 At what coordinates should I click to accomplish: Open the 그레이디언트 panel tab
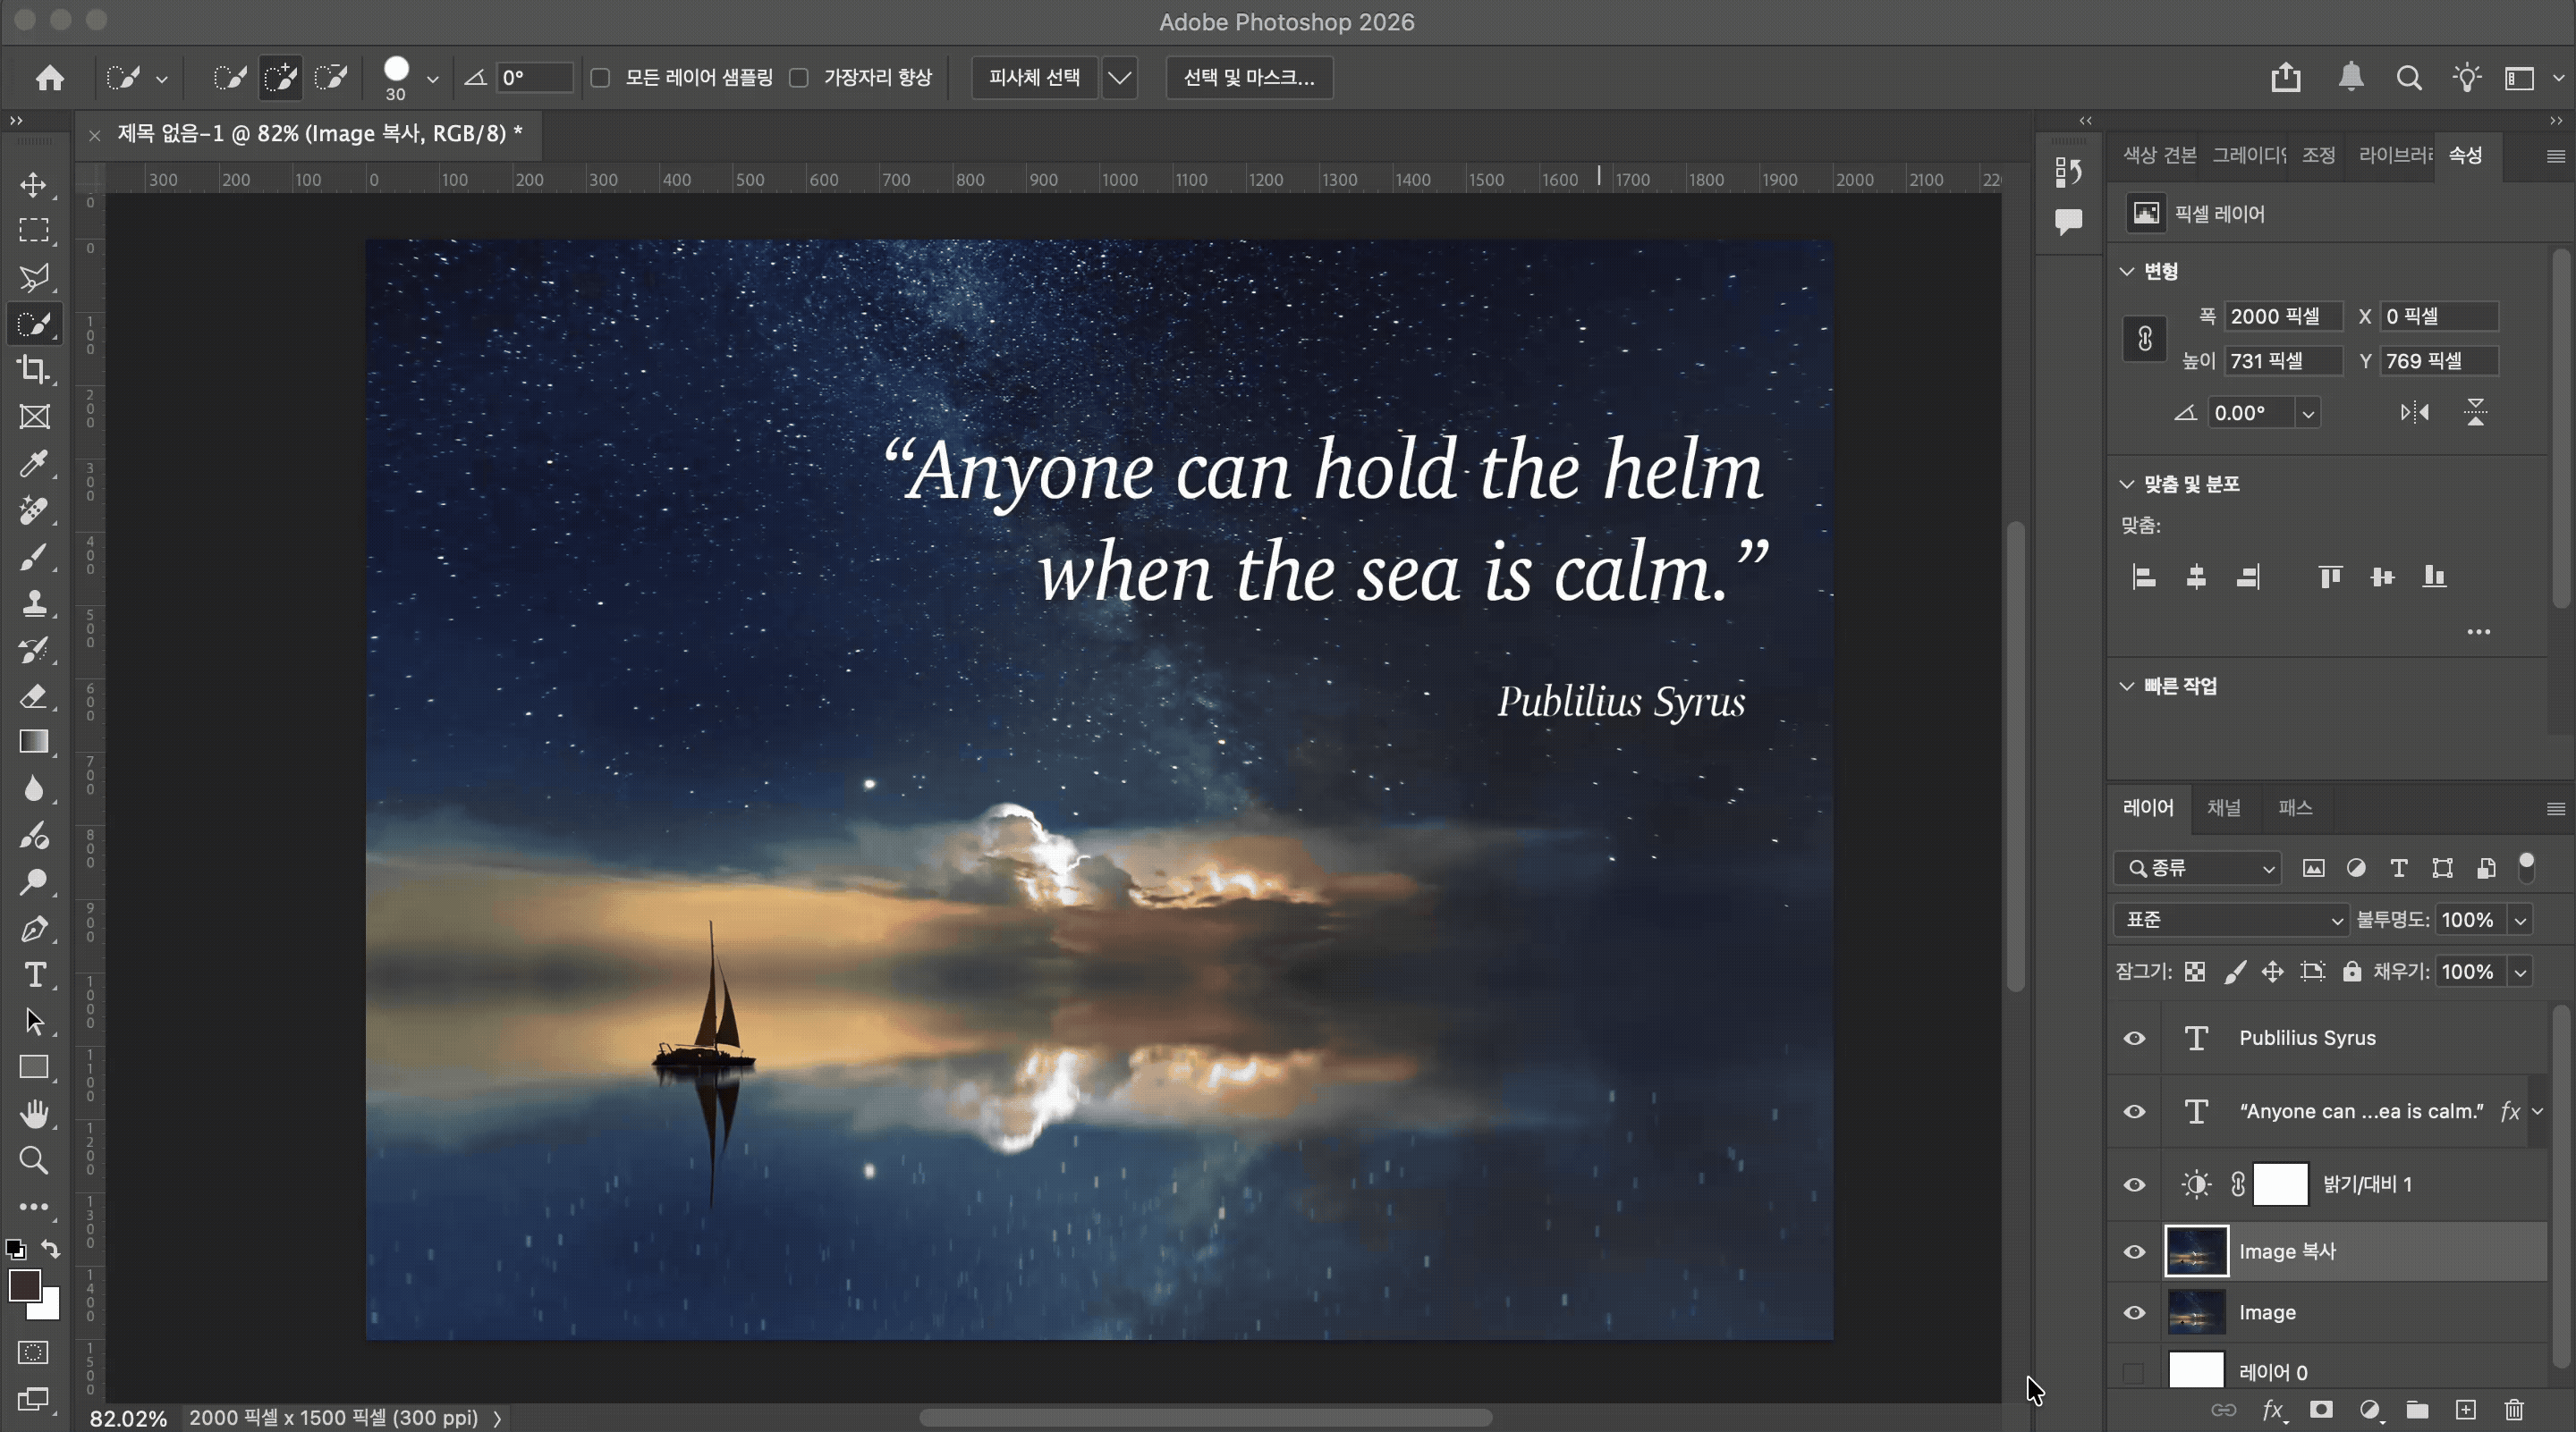pos(2249,156)
